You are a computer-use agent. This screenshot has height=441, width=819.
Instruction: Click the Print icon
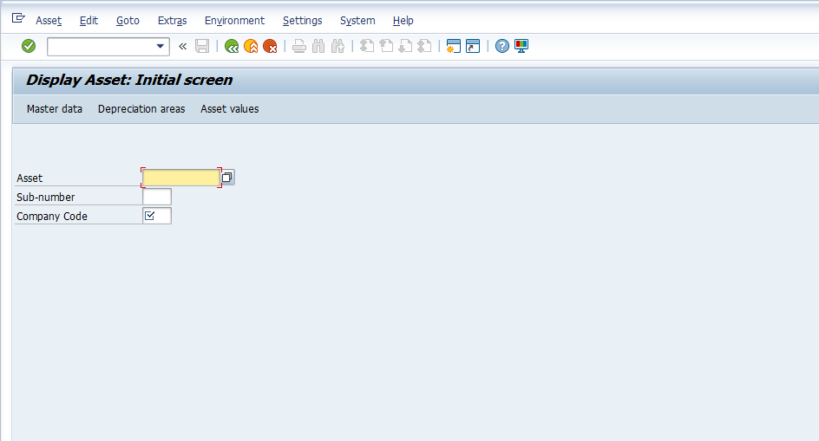tap(299, 47)
